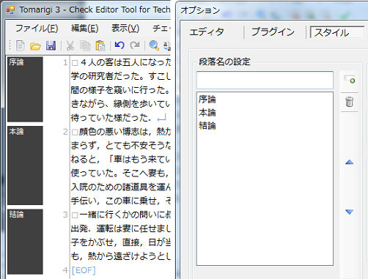Save the document using the floppy icon

51,45
